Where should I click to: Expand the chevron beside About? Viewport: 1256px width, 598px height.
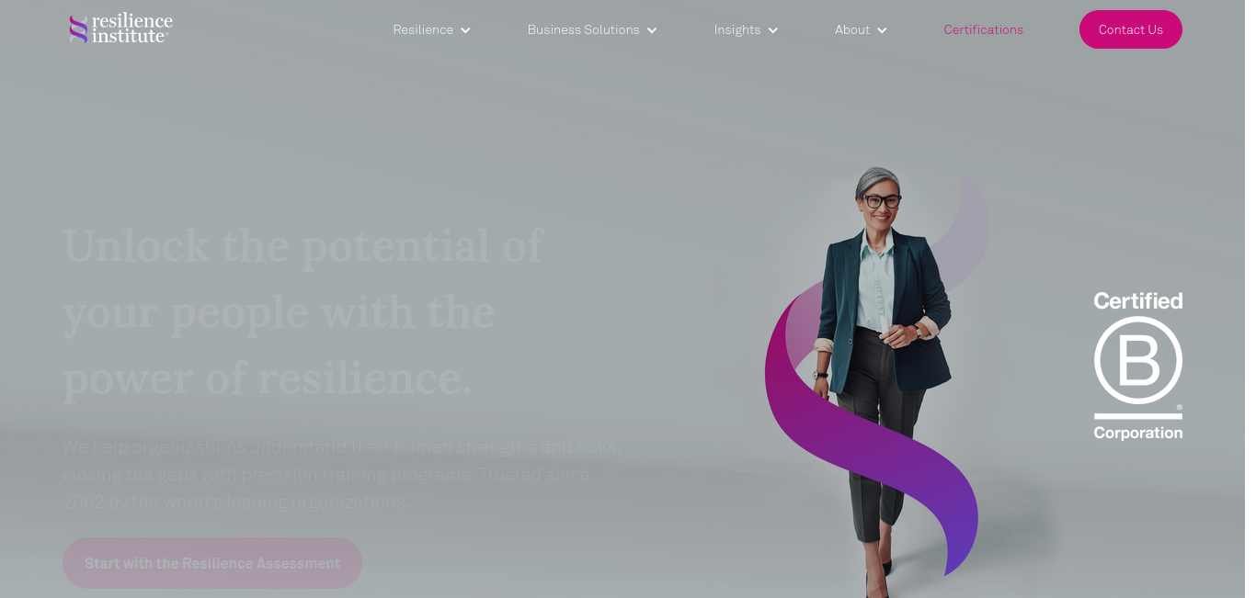click(x=882, y=30)
